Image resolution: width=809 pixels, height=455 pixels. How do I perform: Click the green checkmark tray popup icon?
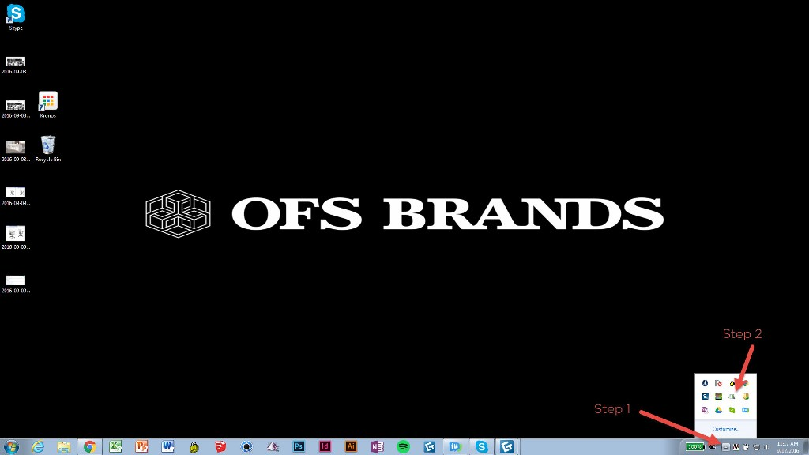732,410
